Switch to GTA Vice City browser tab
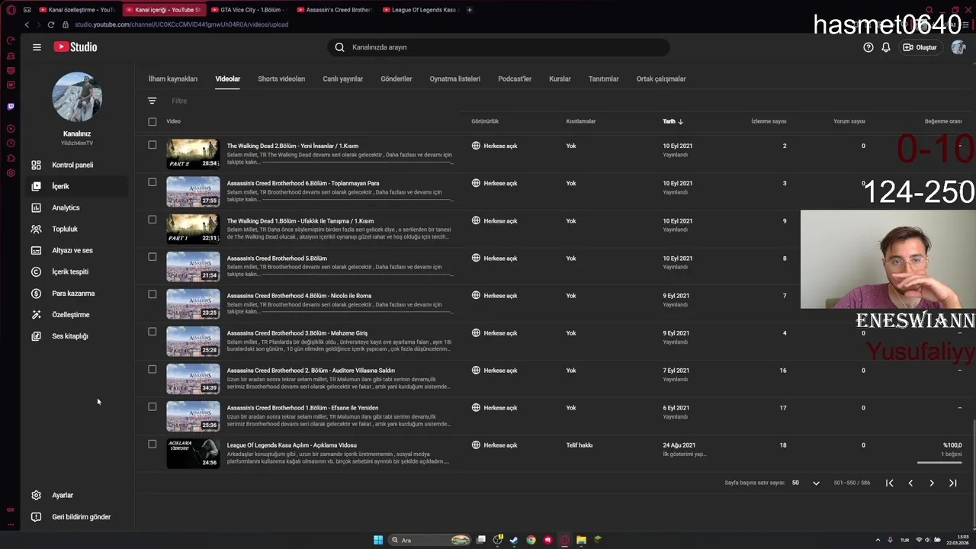This screenshot has height=549, width=976. point(247,10)
